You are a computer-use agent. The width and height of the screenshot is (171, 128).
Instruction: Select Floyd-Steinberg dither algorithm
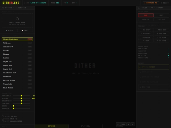17,39
